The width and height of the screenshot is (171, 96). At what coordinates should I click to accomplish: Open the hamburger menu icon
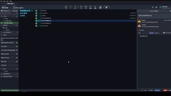coord(156,7)
